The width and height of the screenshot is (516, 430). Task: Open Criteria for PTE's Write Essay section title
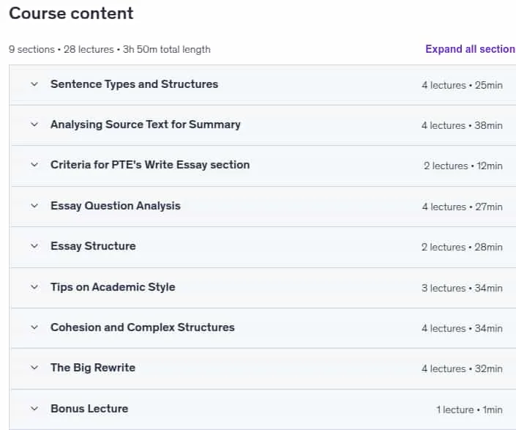[150, 165]
